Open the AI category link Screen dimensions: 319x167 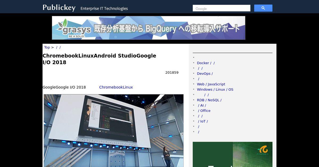click(202, 105)
